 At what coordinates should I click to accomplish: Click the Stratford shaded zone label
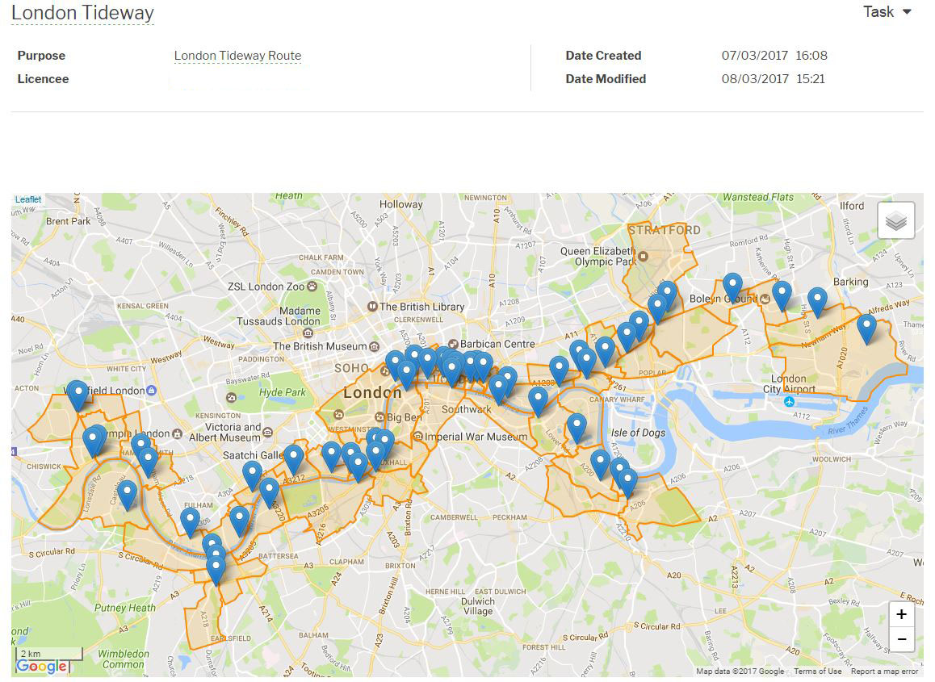(x=665, y=230)
